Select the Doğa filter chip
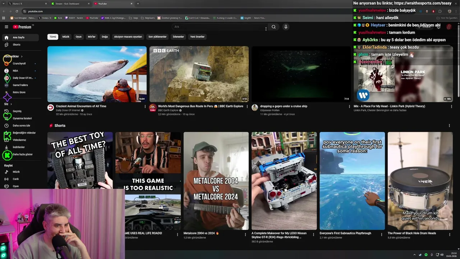 point(105,37)
